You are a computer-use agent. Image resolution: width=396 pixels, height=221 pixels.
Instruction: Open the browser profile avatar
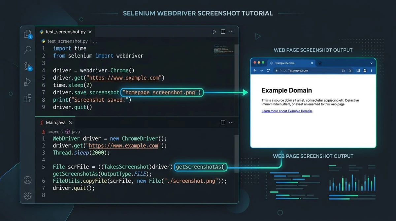coord(365,70)
